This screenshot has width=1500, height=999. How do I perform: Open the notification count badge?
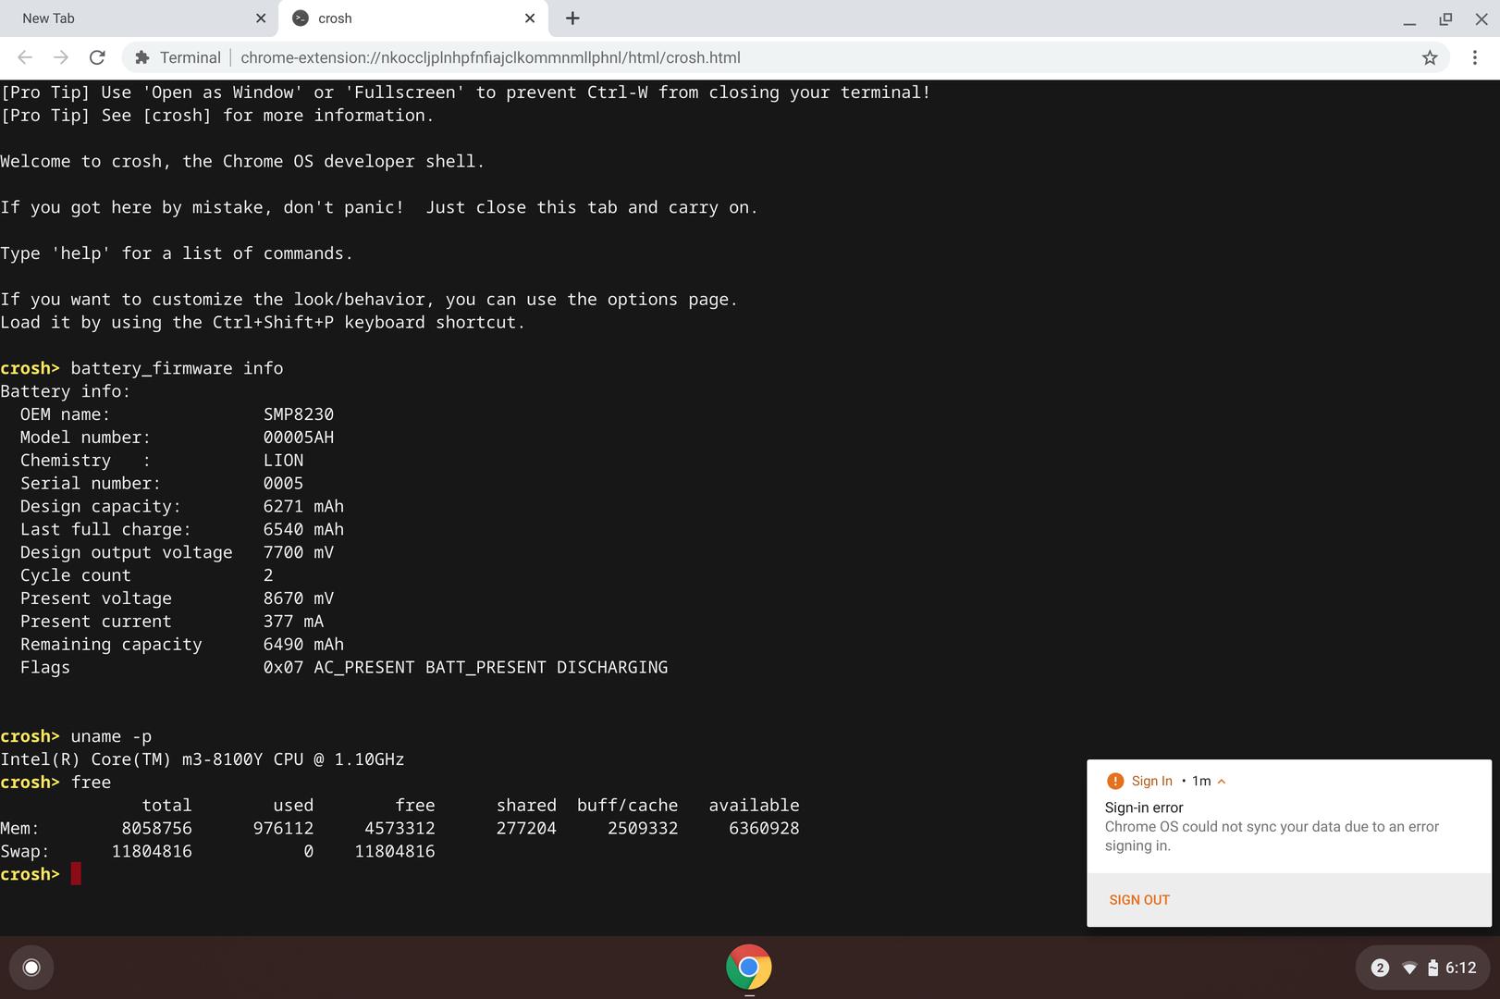pyautogui.click(x=1380, y=968)
